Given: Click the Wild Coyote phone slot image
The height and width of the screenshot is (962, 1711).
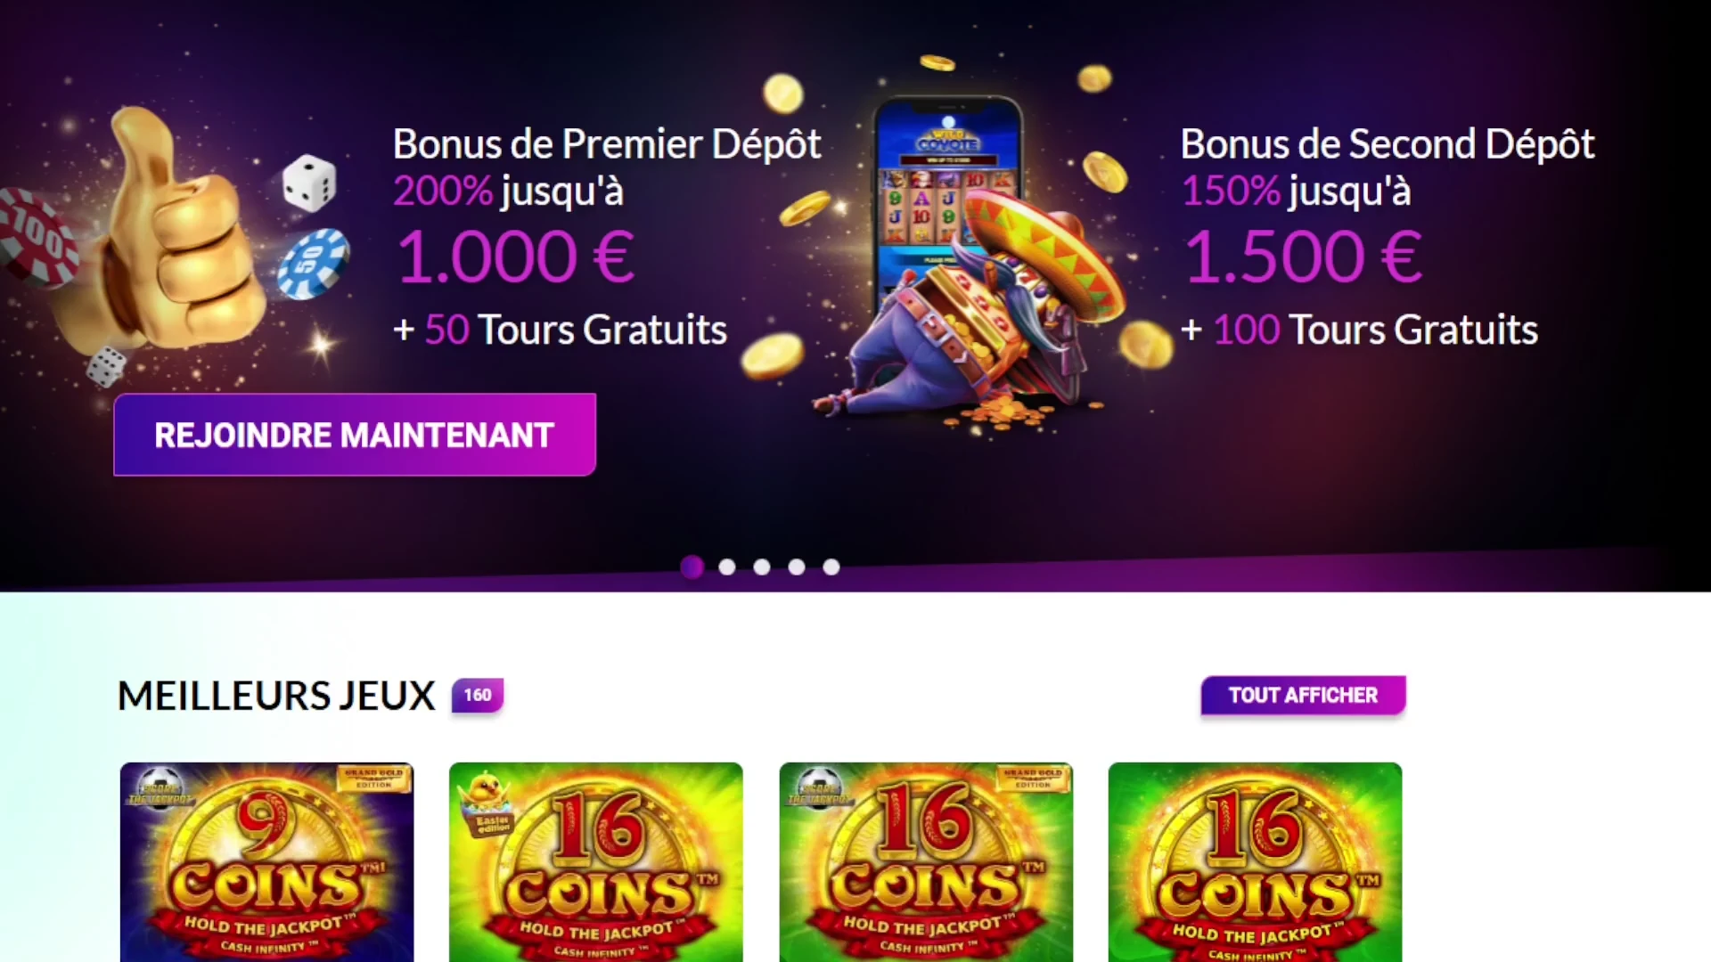Looking at the screenshot, I should pyautogui.click(x=948, y=192).
